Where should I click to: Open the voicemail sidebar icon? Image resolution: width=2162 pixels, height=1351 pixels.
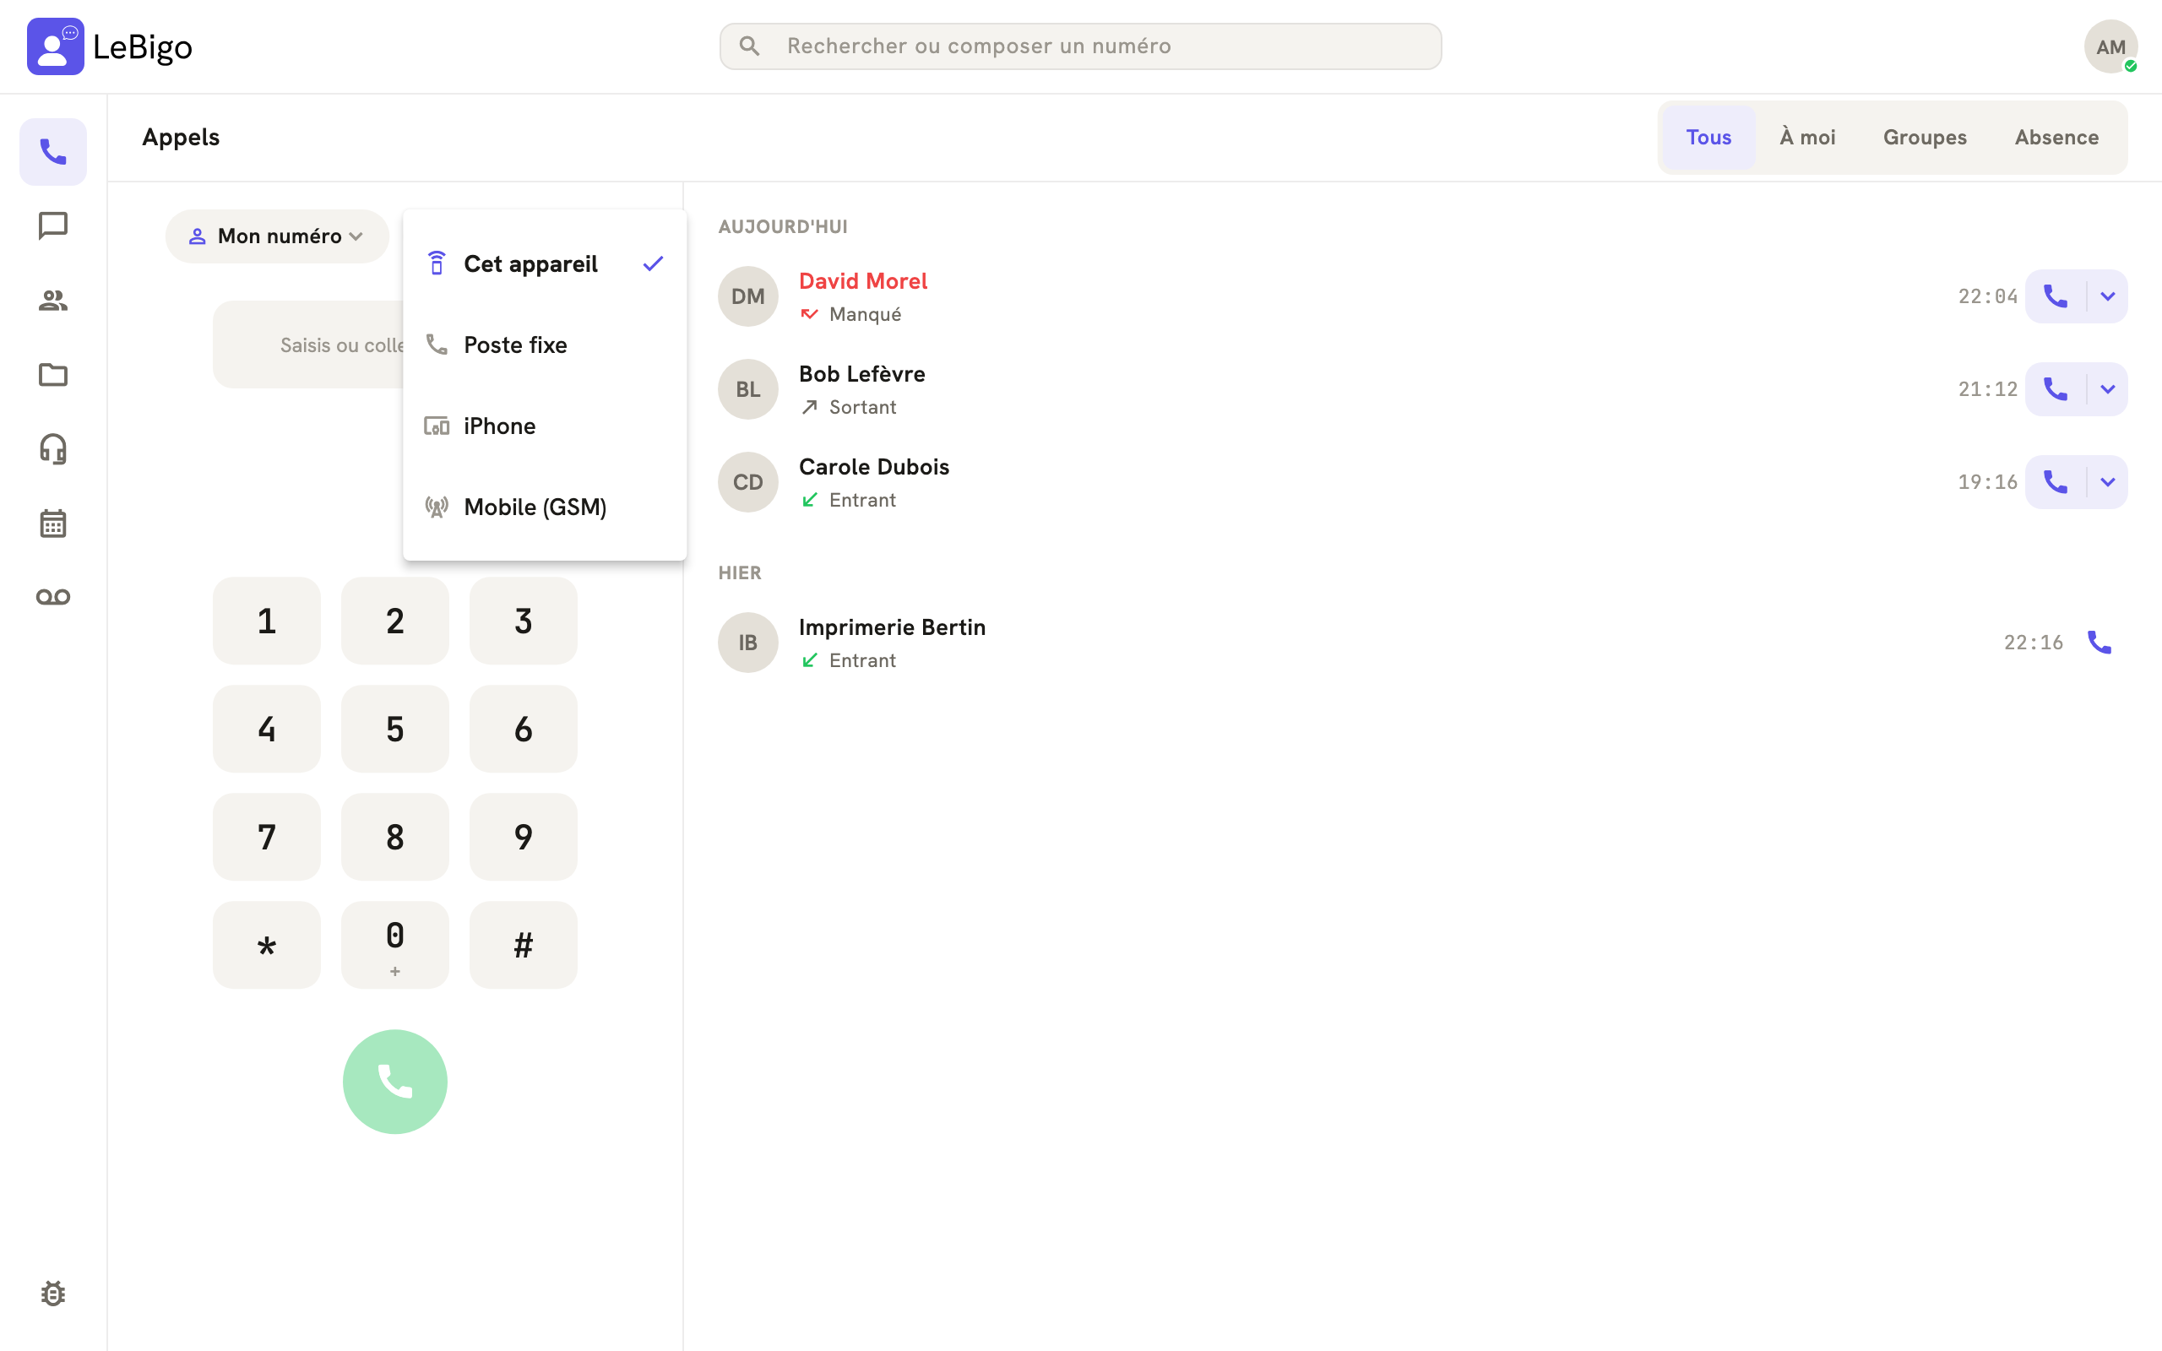coord(52,597)
